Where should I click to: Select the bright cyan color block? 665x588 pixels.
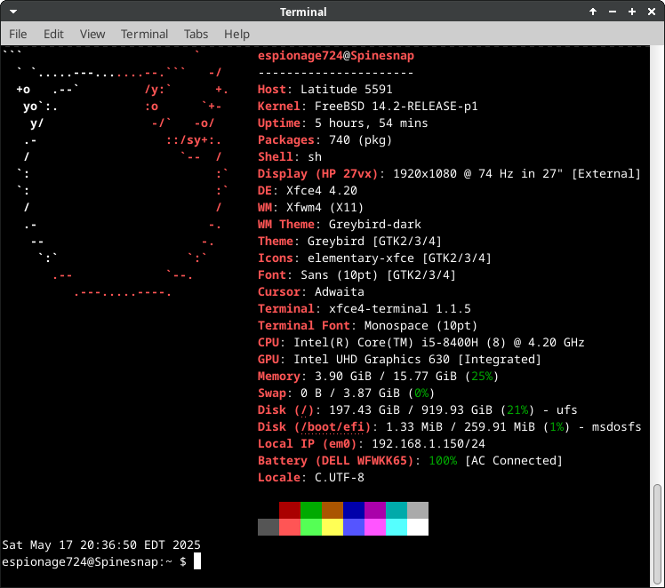pyautogui.click(x=396, y=527)
